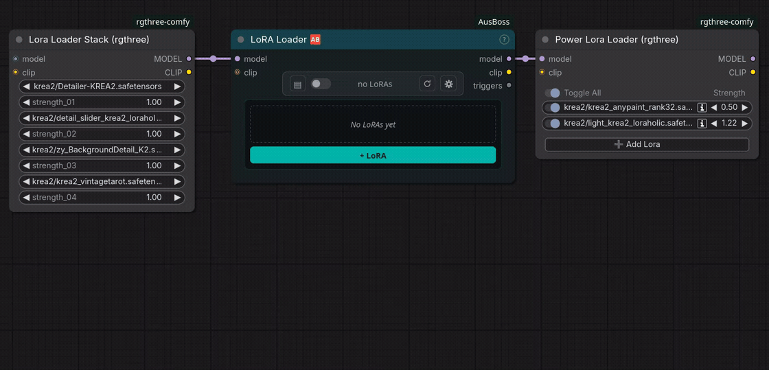Click the Lora Loader Stack model input port
Image resolution: width=769 pixels, height=370 pixels.
point(16,59)
